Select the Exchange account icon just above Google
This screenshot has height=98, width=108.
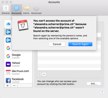click(8, 40)
